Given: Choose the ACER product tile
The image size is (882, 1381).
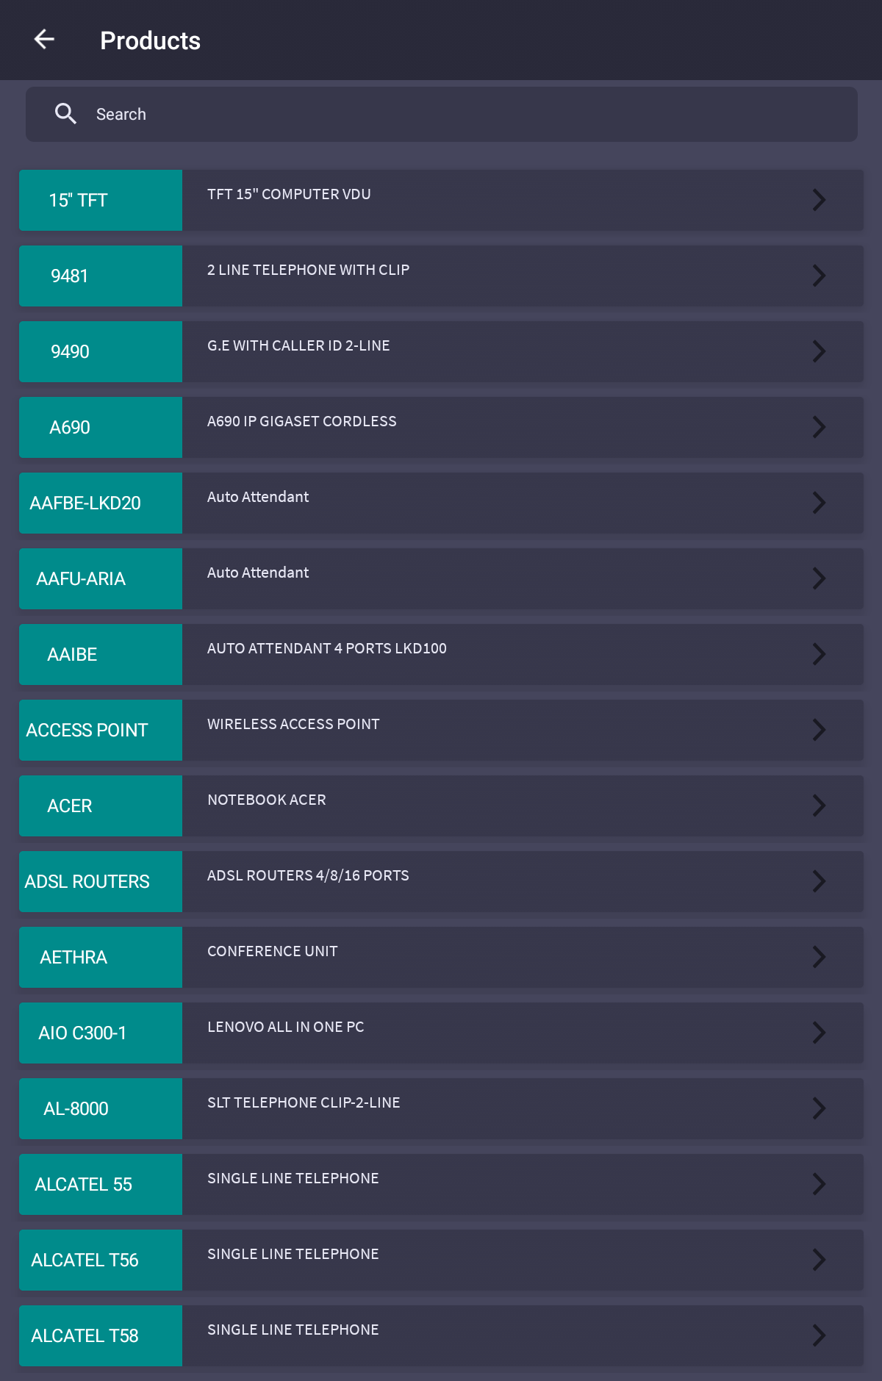Looking at the screenshot, I should [x=101, y=806].
